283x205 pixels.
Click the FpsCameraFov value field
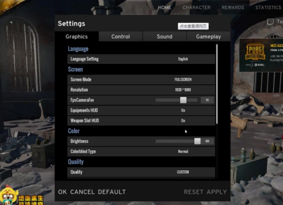click(207, 100)
